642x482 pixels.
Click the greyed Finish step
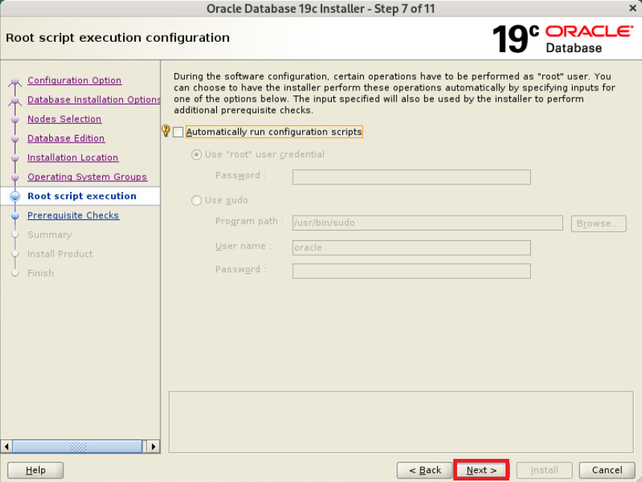point(40,273)
